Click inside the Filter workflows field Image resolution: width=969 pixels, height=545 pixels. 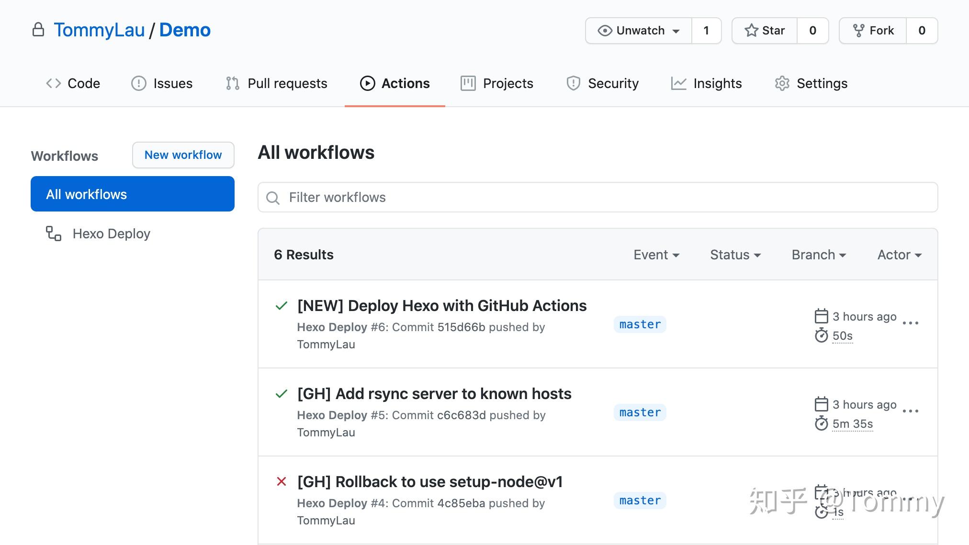point(479,197)
